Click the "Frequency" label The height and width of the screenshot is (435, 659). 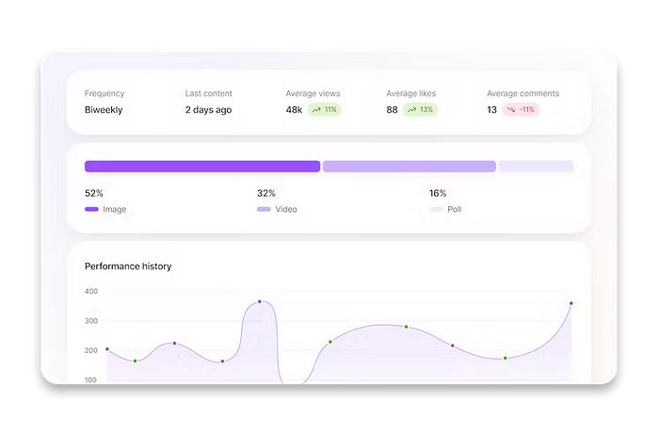[104, 94]
